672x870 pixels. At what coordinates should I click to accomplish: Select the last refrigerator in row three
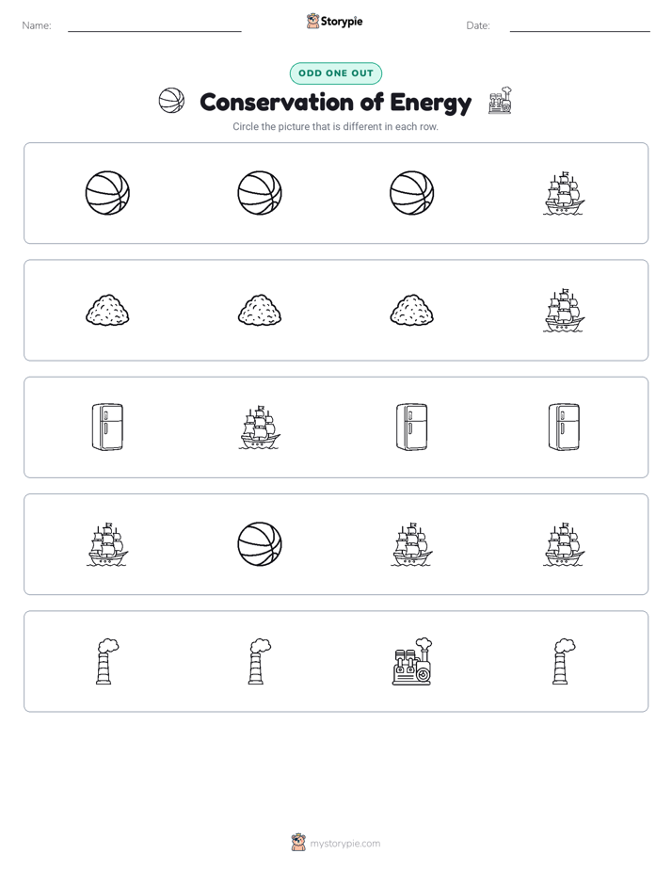[564, 427]
